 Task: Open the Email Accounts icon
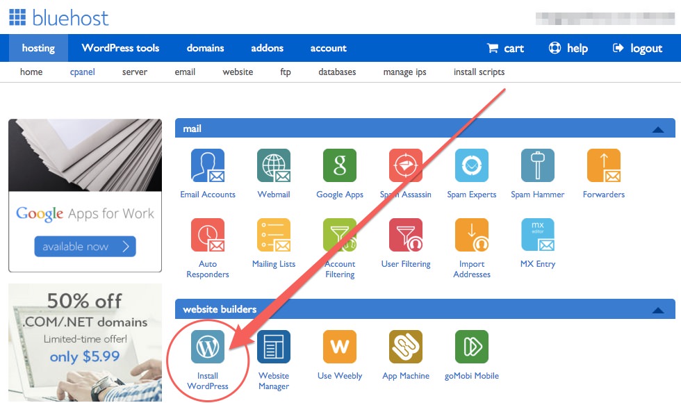click(208, 165)
